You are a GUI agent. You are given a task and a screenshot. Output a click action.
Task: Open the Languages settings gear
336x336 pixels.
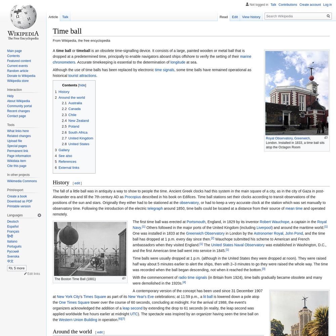point(39,215)
